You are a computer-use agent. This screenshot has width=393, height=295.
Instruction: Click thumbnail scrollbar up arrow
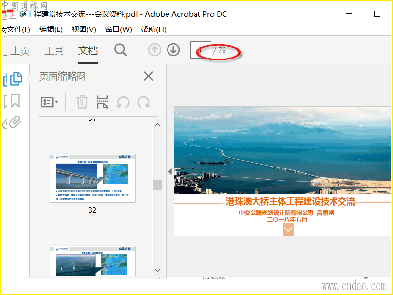point(157,125)
